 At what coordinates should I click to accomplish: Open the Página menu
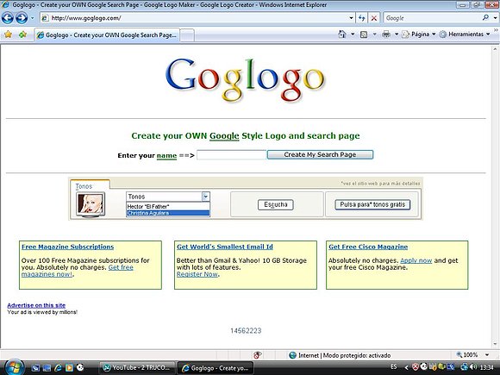coord(419,34)
